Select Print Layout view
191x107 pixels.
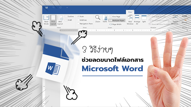click(x=53, y=20)
